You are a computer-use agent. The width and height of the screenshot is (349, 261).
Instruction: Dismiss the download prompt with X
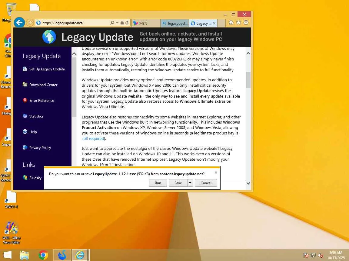click(x=216, y=172)
